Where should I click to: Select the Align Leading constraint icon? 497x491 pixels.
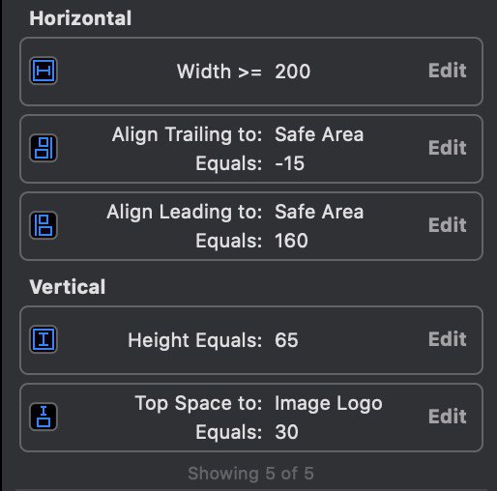tap(44, 225)
